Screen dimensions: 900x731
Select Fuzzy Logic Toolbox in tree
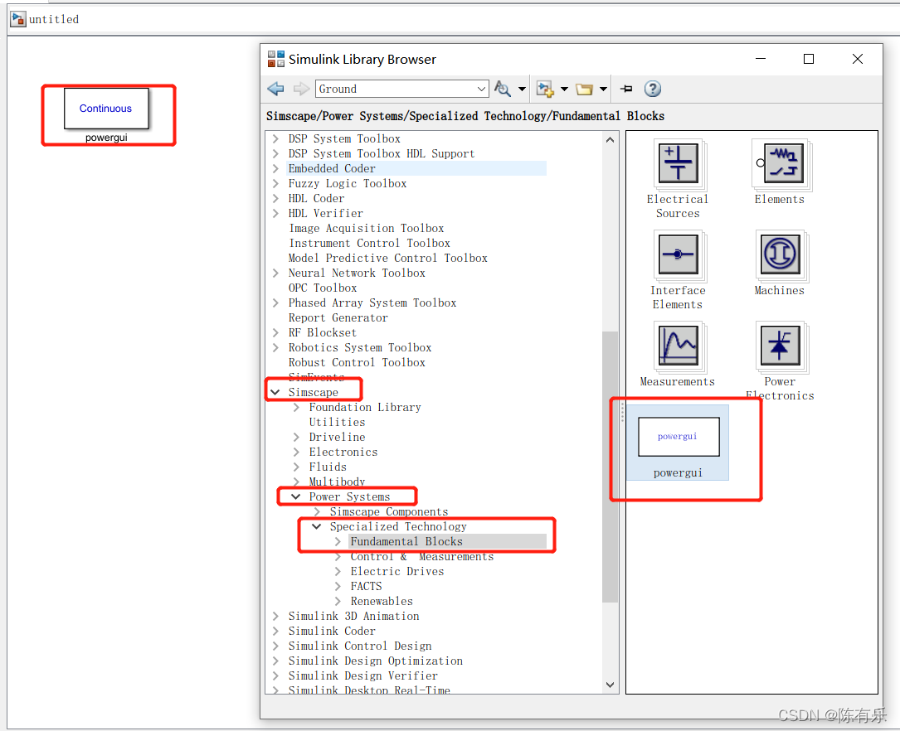[x=348, y=183]
